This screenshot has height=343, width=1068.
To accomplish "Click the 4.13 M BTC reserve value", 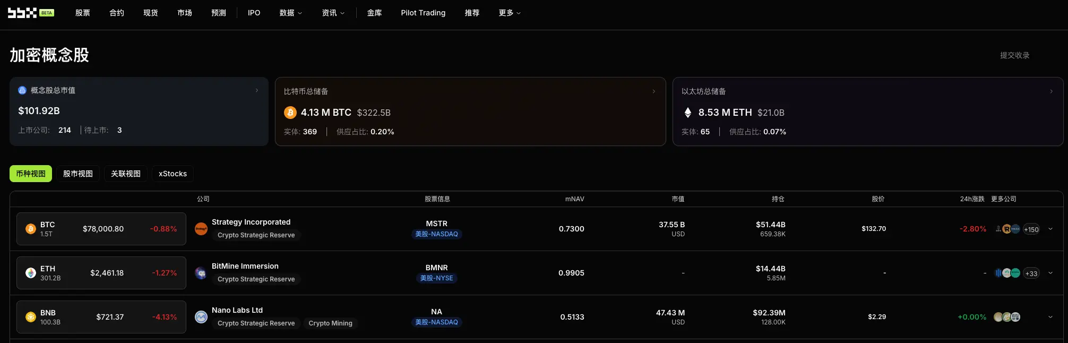I will [x=326, y=113].
